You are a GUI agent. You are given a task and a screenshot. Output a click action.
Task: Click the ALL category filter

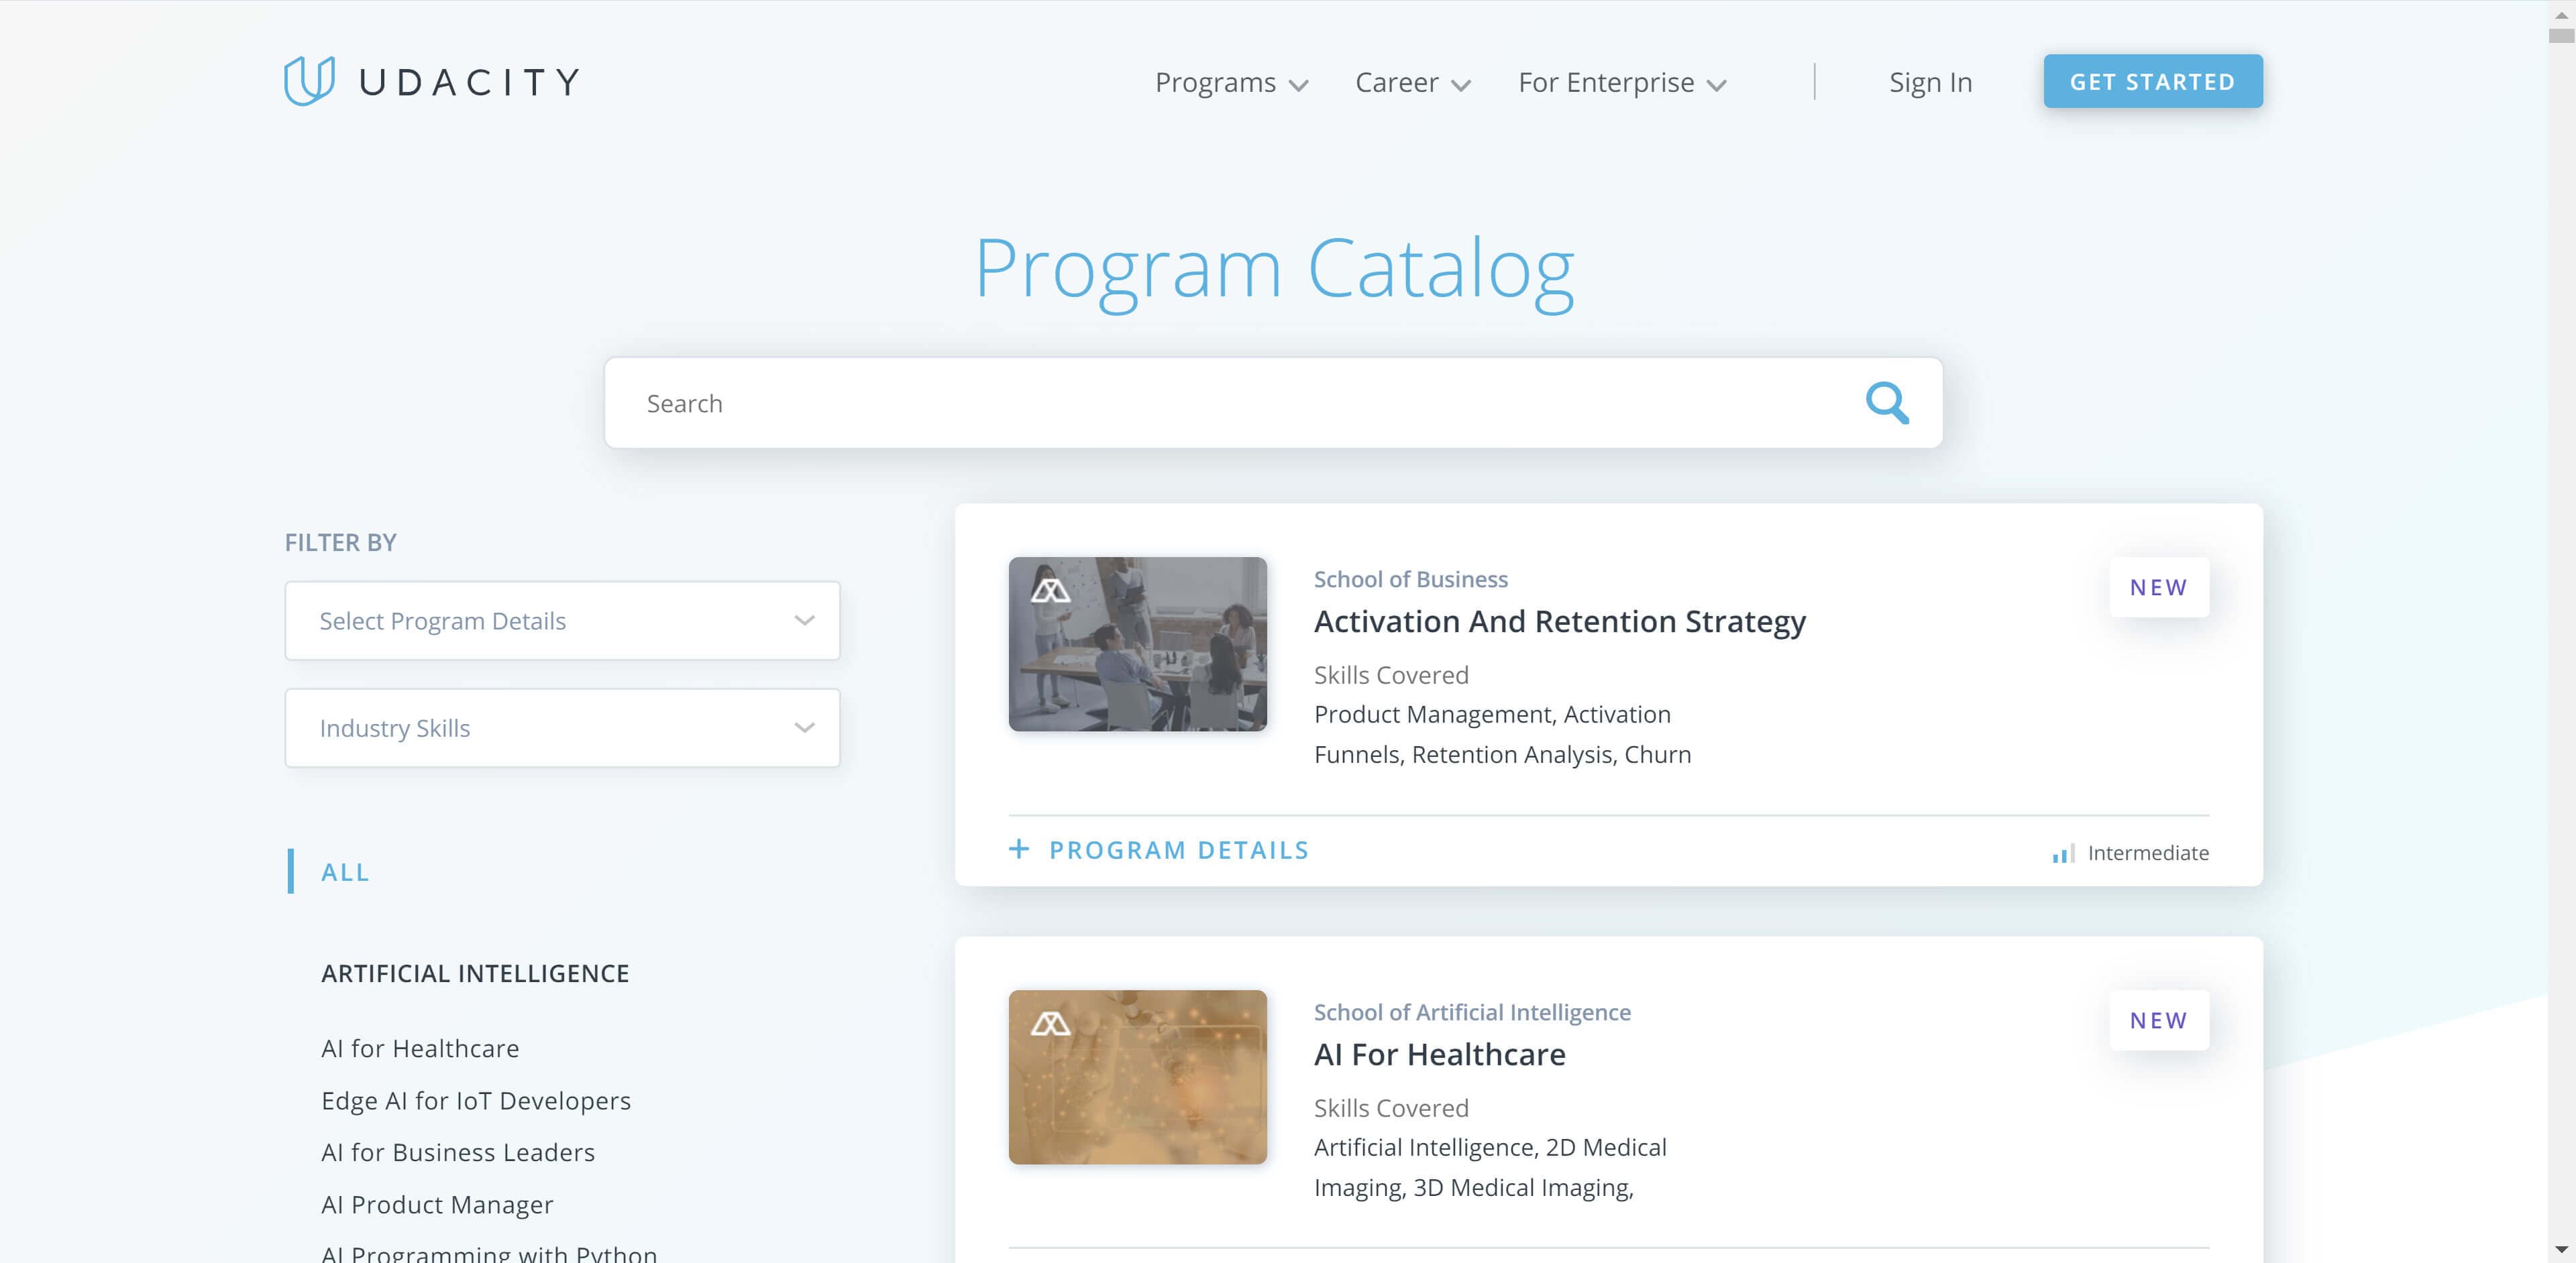pyautogui.click(x=343, y=870)
